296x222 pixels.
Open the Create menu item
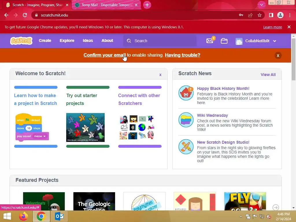click(45, 40)
